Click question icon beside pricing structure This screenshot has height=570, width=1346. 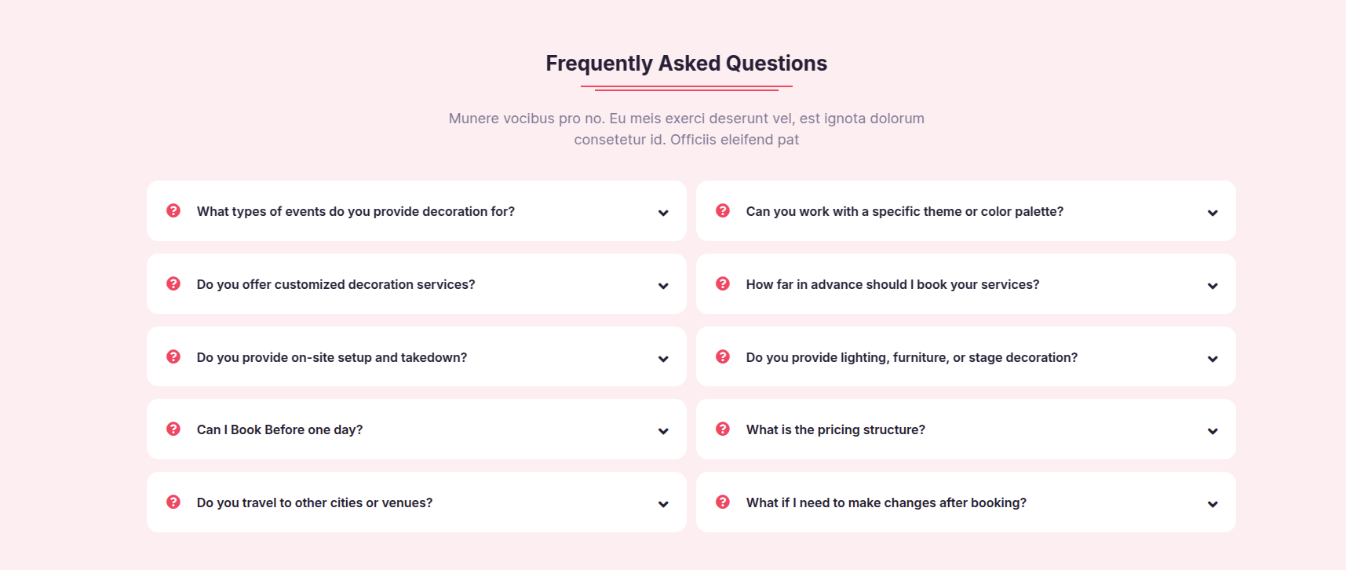pos(723,429)
